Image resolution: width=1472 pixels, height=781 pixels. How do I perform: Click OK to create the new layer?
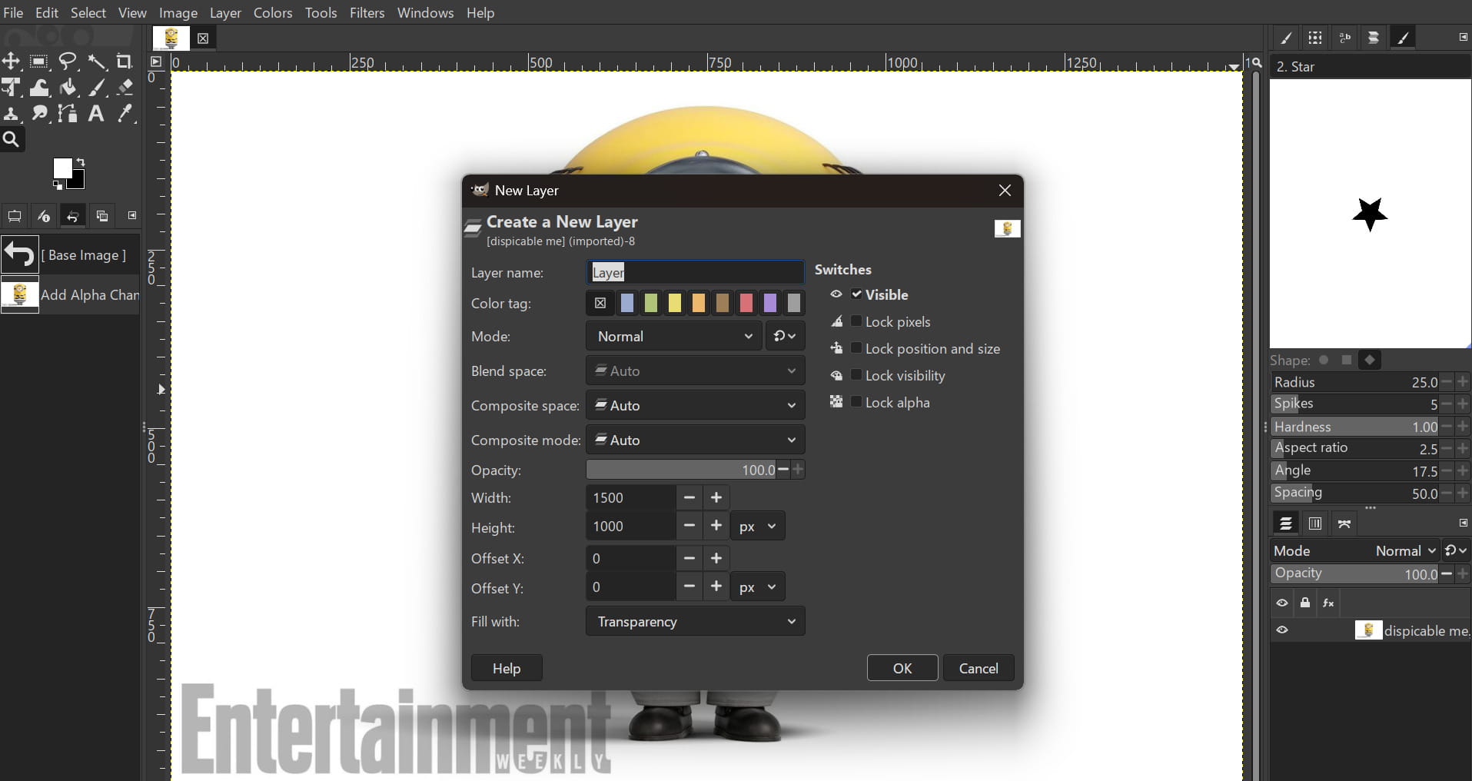(x=902, y=668)
